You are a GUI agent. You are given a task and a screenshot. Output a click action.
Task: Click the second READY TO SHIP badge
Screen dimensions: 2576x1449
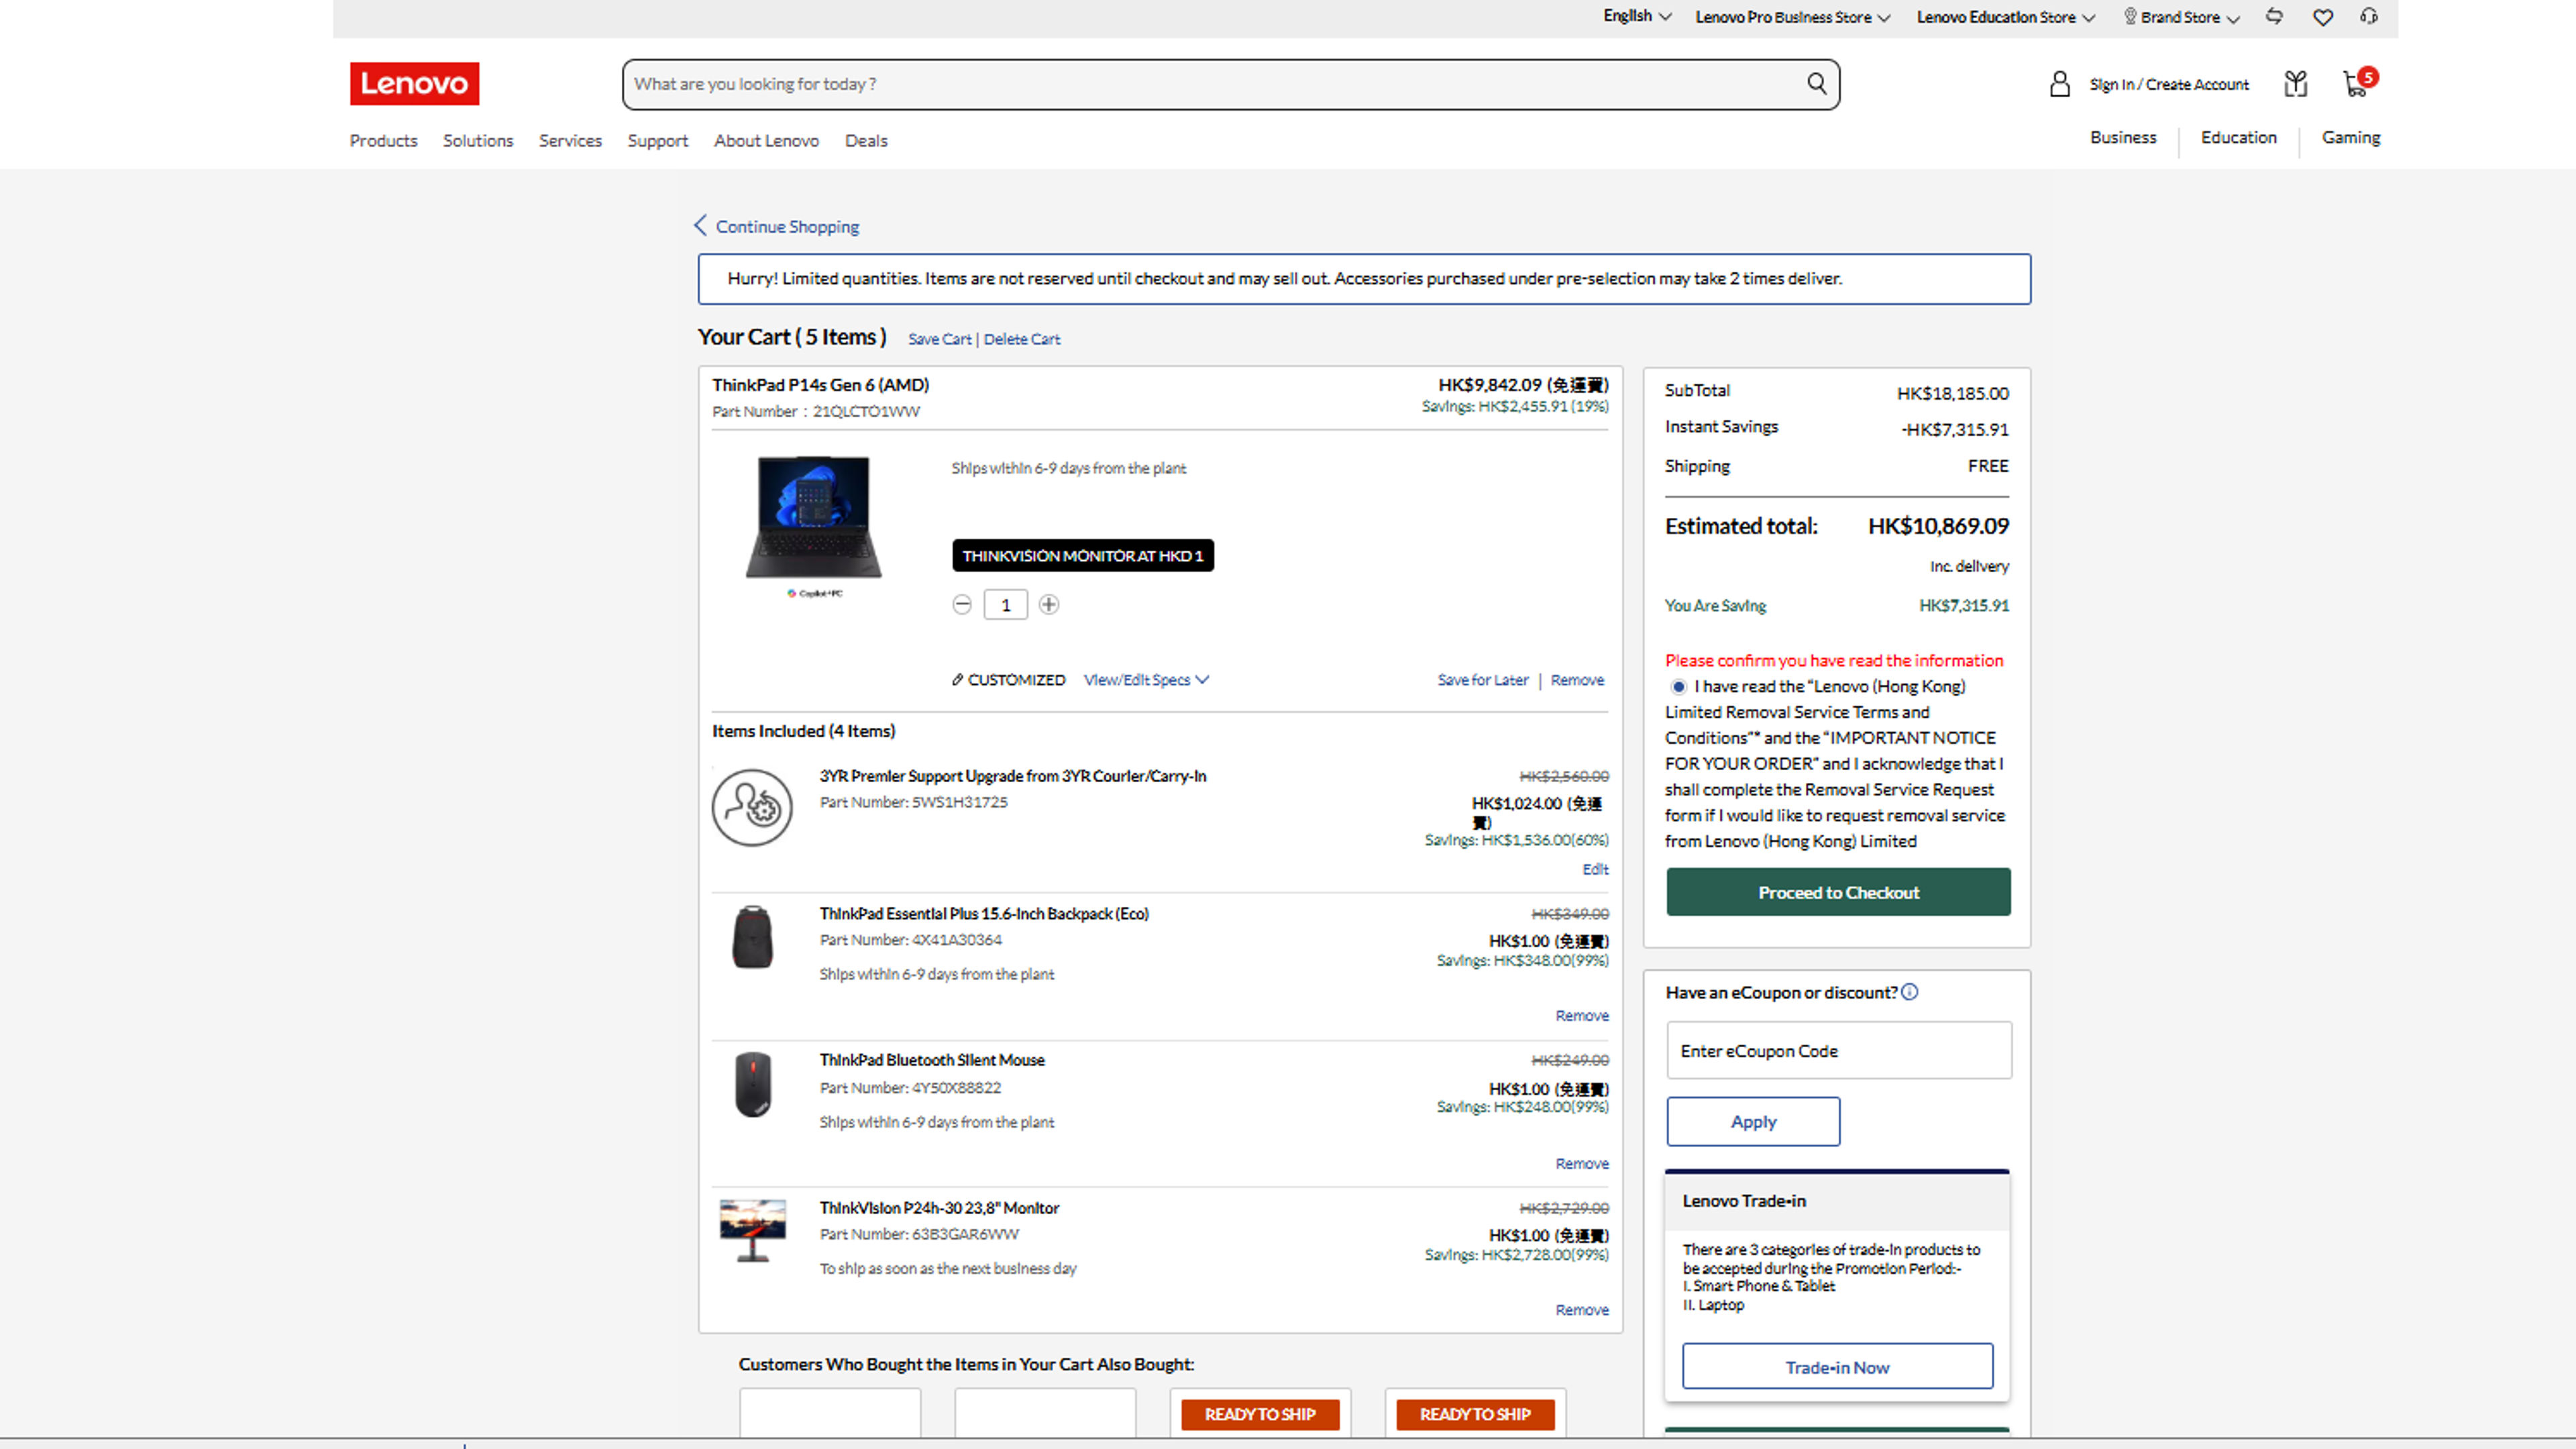(x=1475, y=1414)
